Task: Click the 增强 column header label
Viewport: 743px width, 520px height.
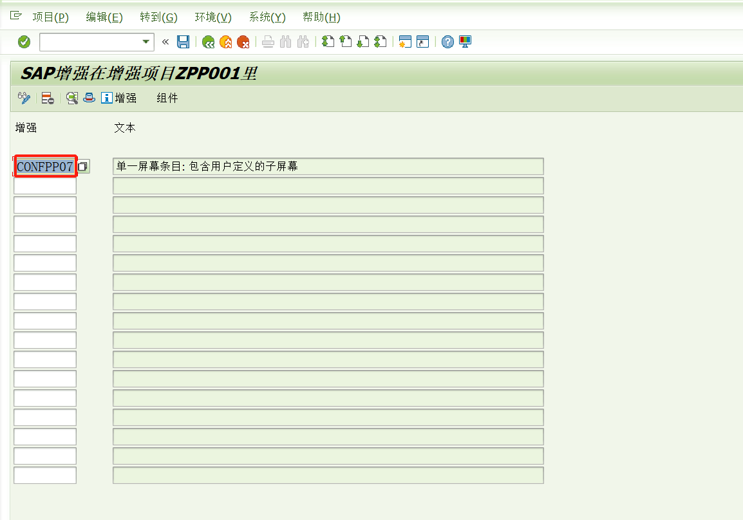Action: 26,127
